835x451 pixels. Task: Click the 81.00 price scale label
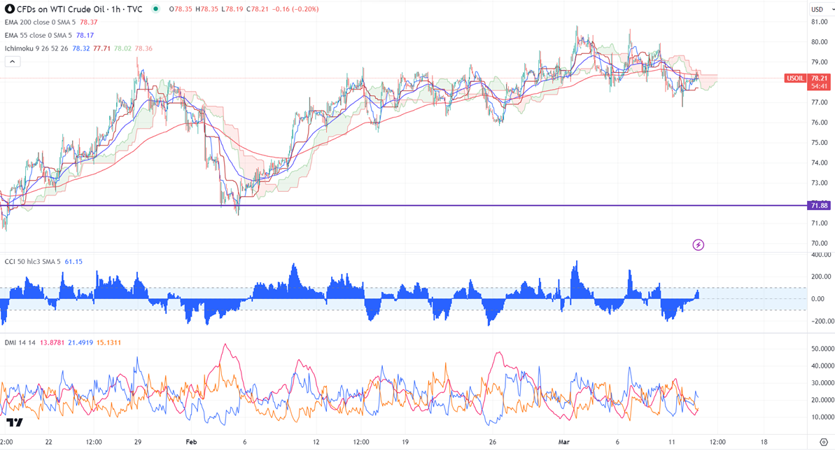pos(820,22)
